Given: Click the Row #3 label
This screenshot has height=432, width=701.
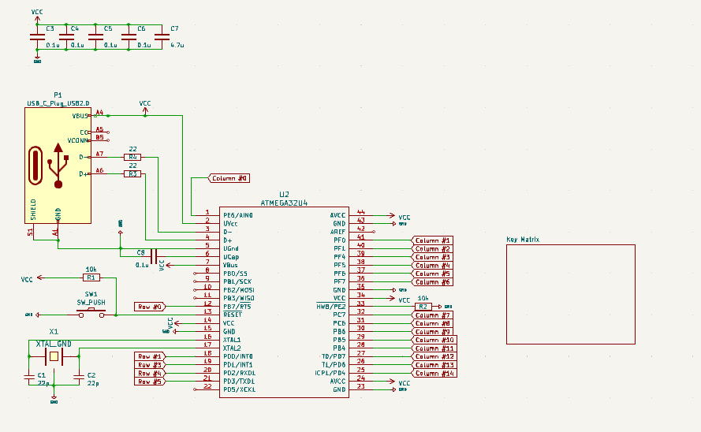Looking at the screenshot, I should [150, 364].
